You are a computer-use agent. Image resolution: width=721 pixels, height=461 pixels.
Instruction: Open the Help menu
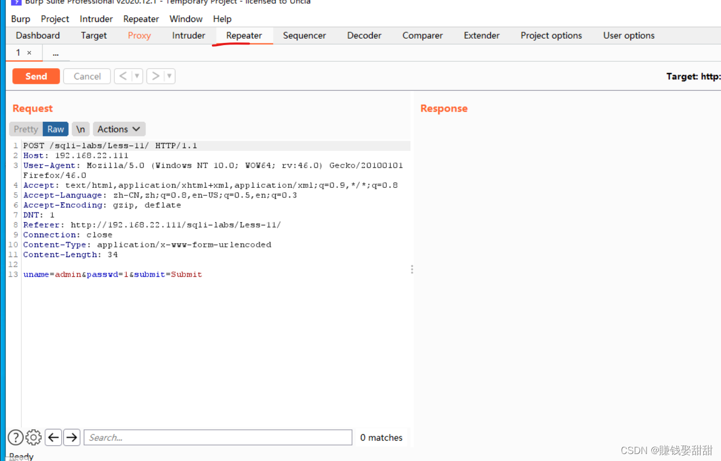222,19
